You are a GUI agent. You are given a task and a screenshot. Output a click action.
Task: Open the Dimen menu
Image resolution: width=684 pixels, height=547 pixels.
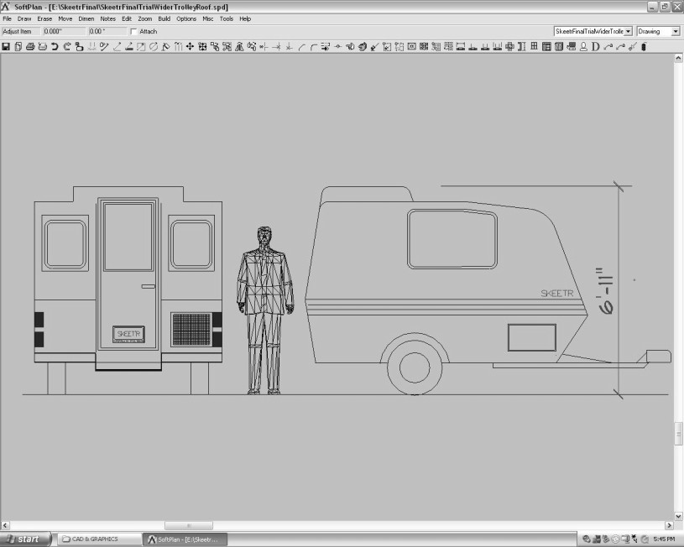86,18
